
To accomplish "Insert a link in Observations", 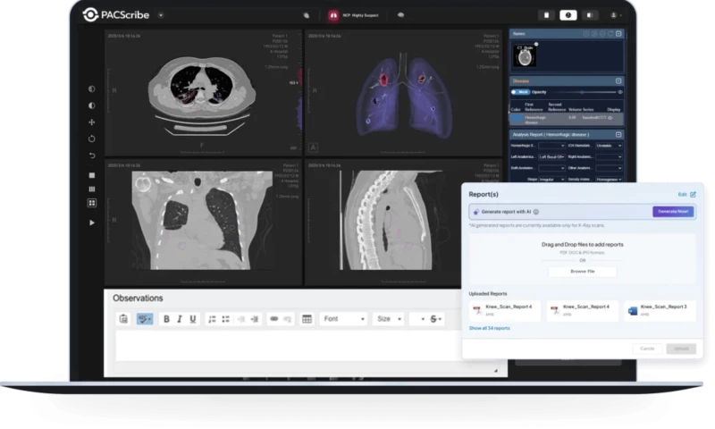I will tap(274, 319).
